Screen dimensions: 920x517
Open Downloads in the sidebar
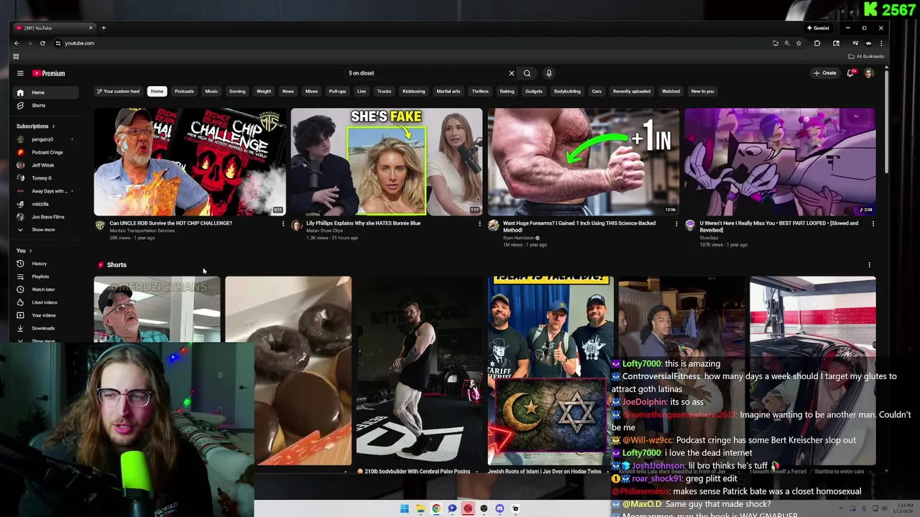pos(46,328)
